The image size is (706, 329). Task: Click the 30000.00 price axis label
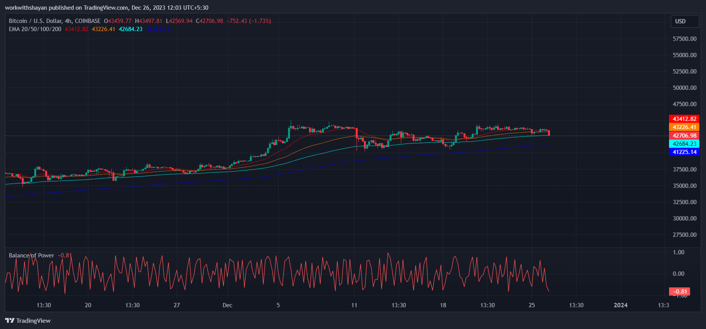tap(685, 219)
